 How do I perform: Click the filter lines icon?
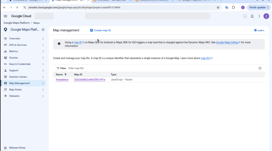[x=58, y=68]
